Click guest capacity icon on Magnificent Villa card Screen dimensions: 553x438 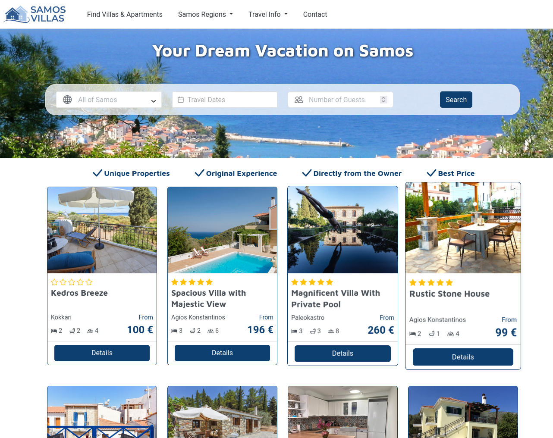(x=331, y=331)
